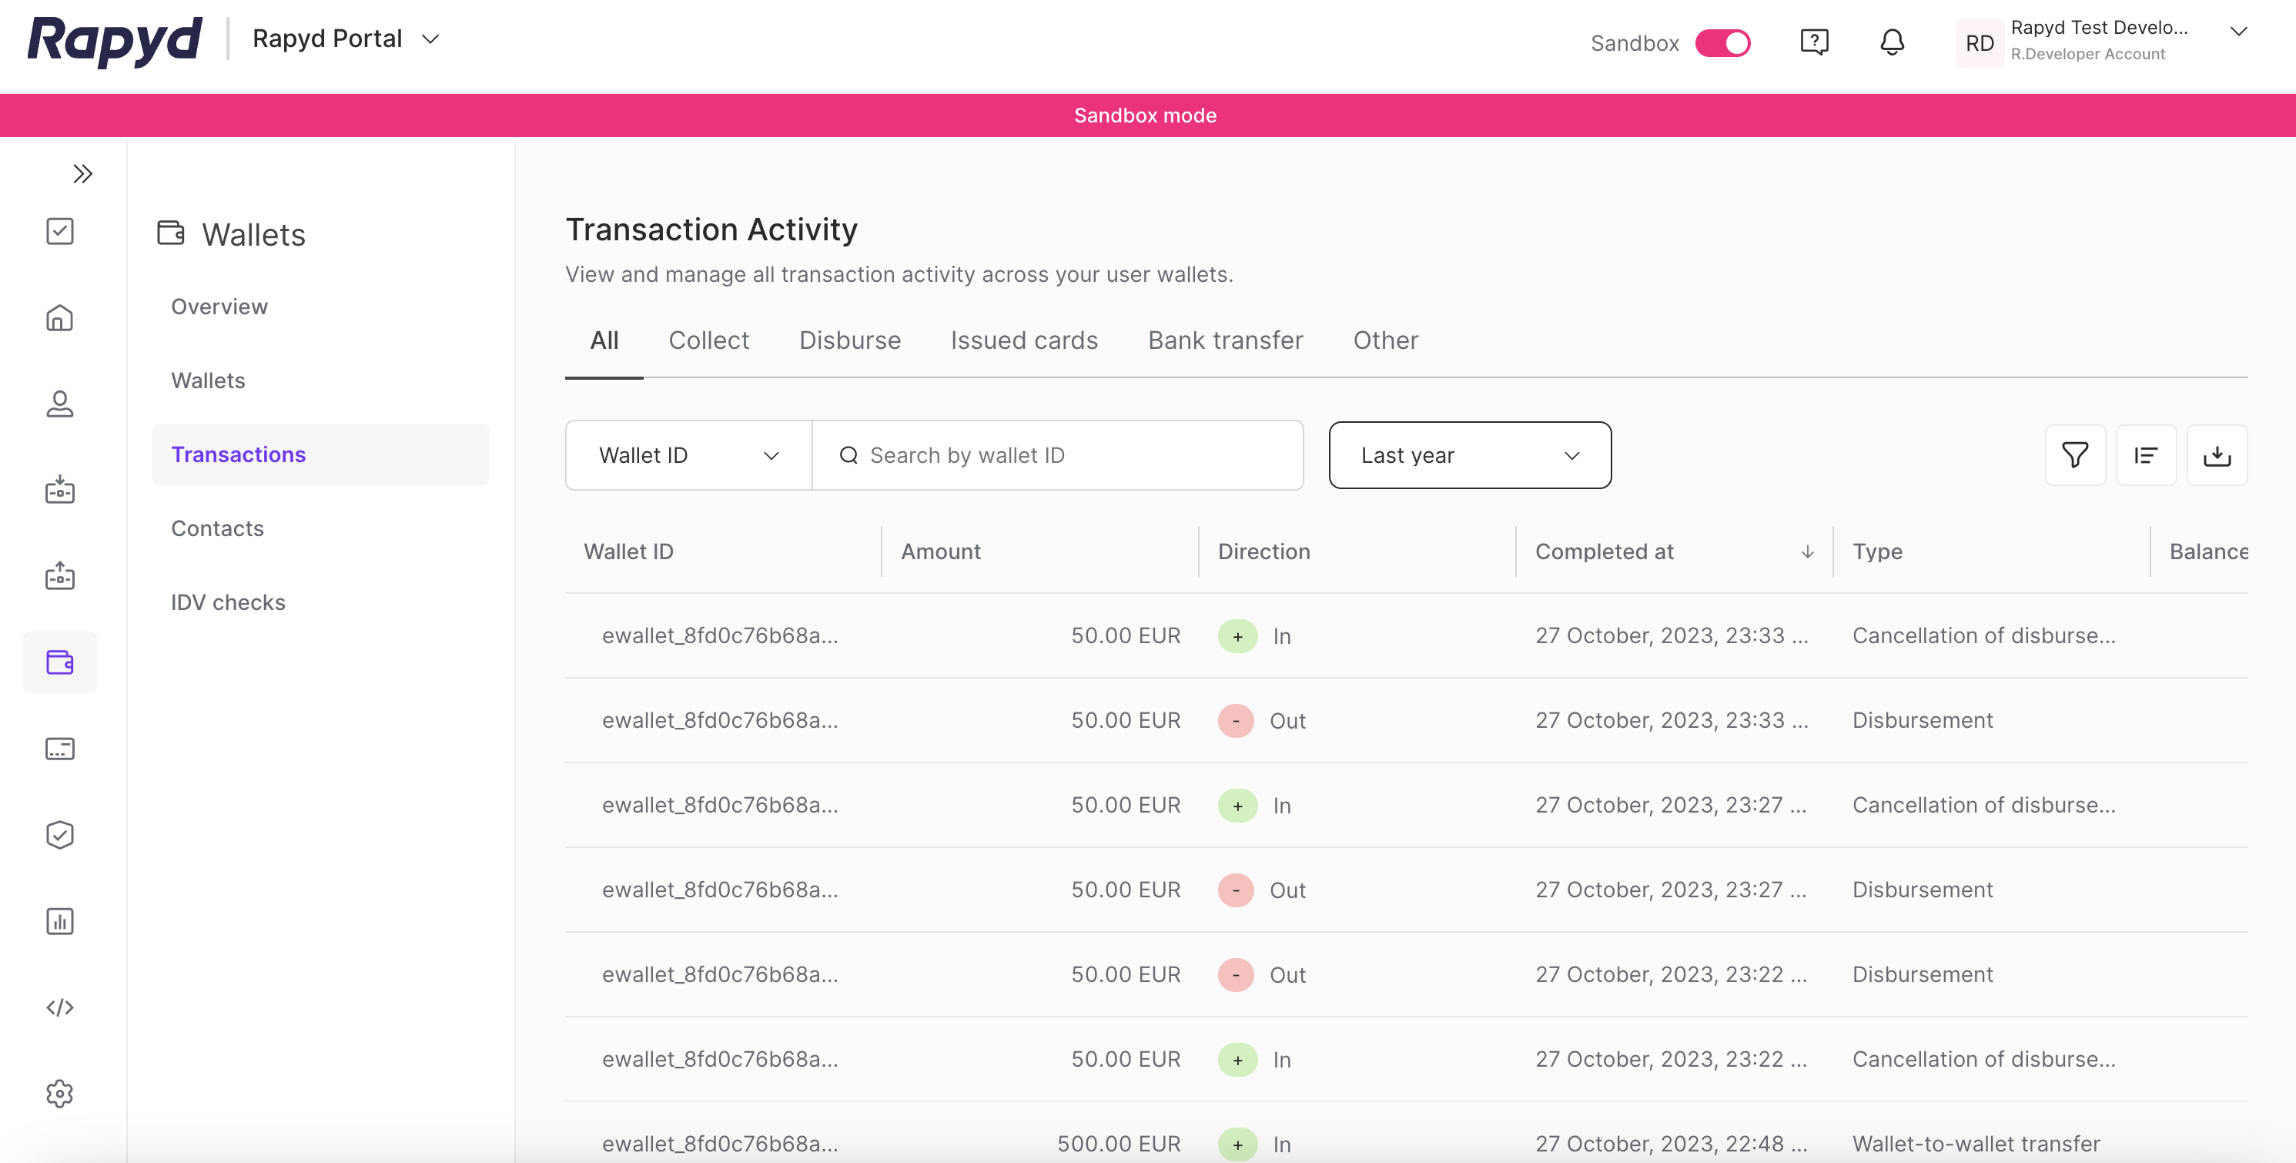The height and width of the screenshot is (1163, 2296).
Task: Expand the collapsed sidebar with double chevron
Action: pyautogui.click(x=82, y=173)
